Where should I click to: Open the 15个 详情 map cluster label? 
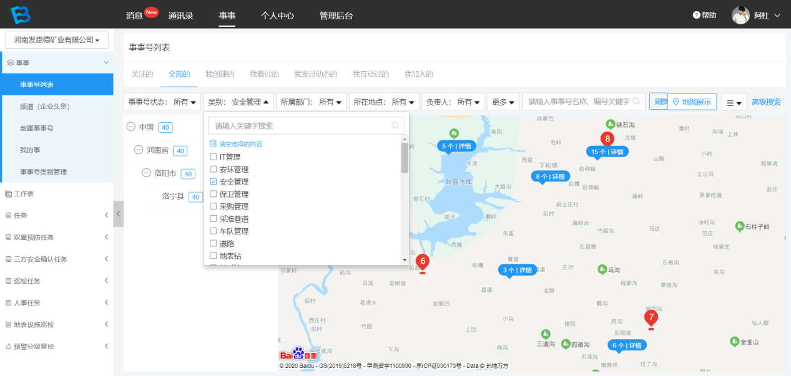[607, 152]
